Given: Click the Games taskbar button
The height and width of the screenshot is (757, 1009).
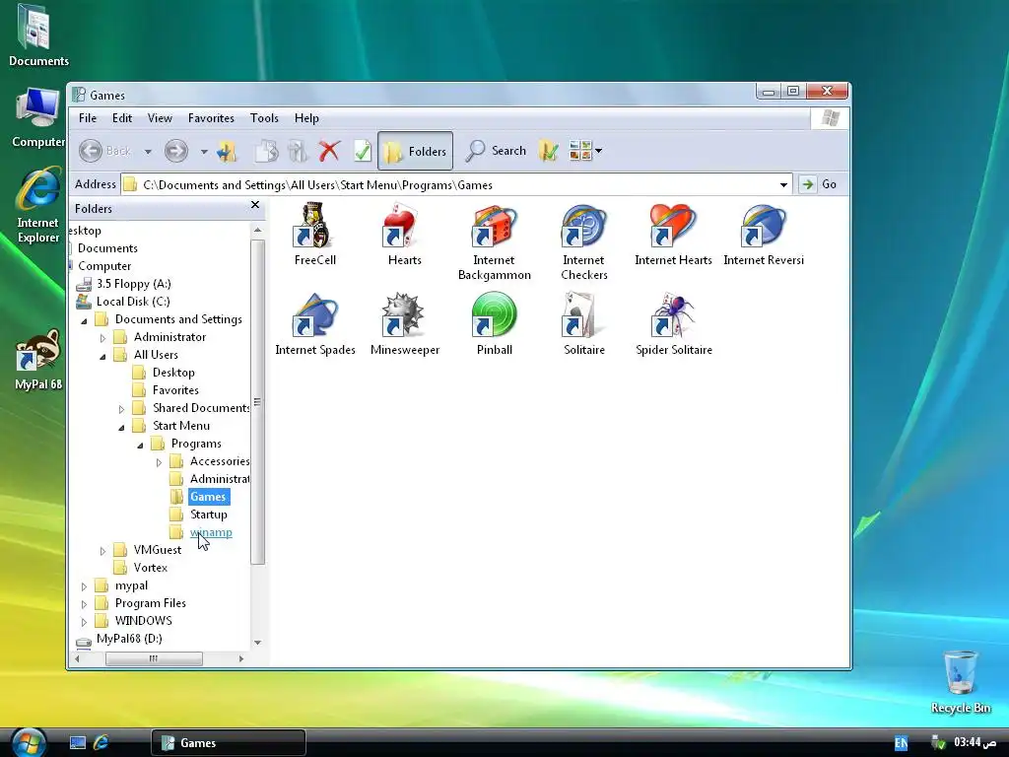Looking at the screenshot, I should (x=229, y=743).
